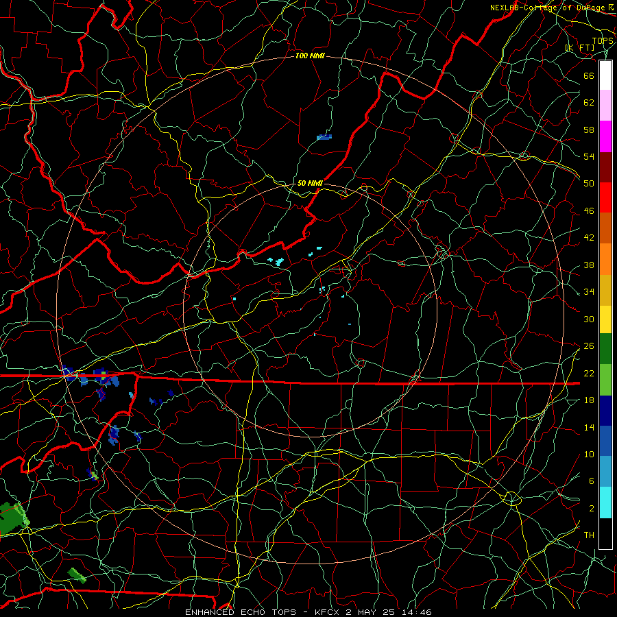This screenshot has height=617, width=617.
Task: Click the bright red legend swatch
Action: click(605, 197)
